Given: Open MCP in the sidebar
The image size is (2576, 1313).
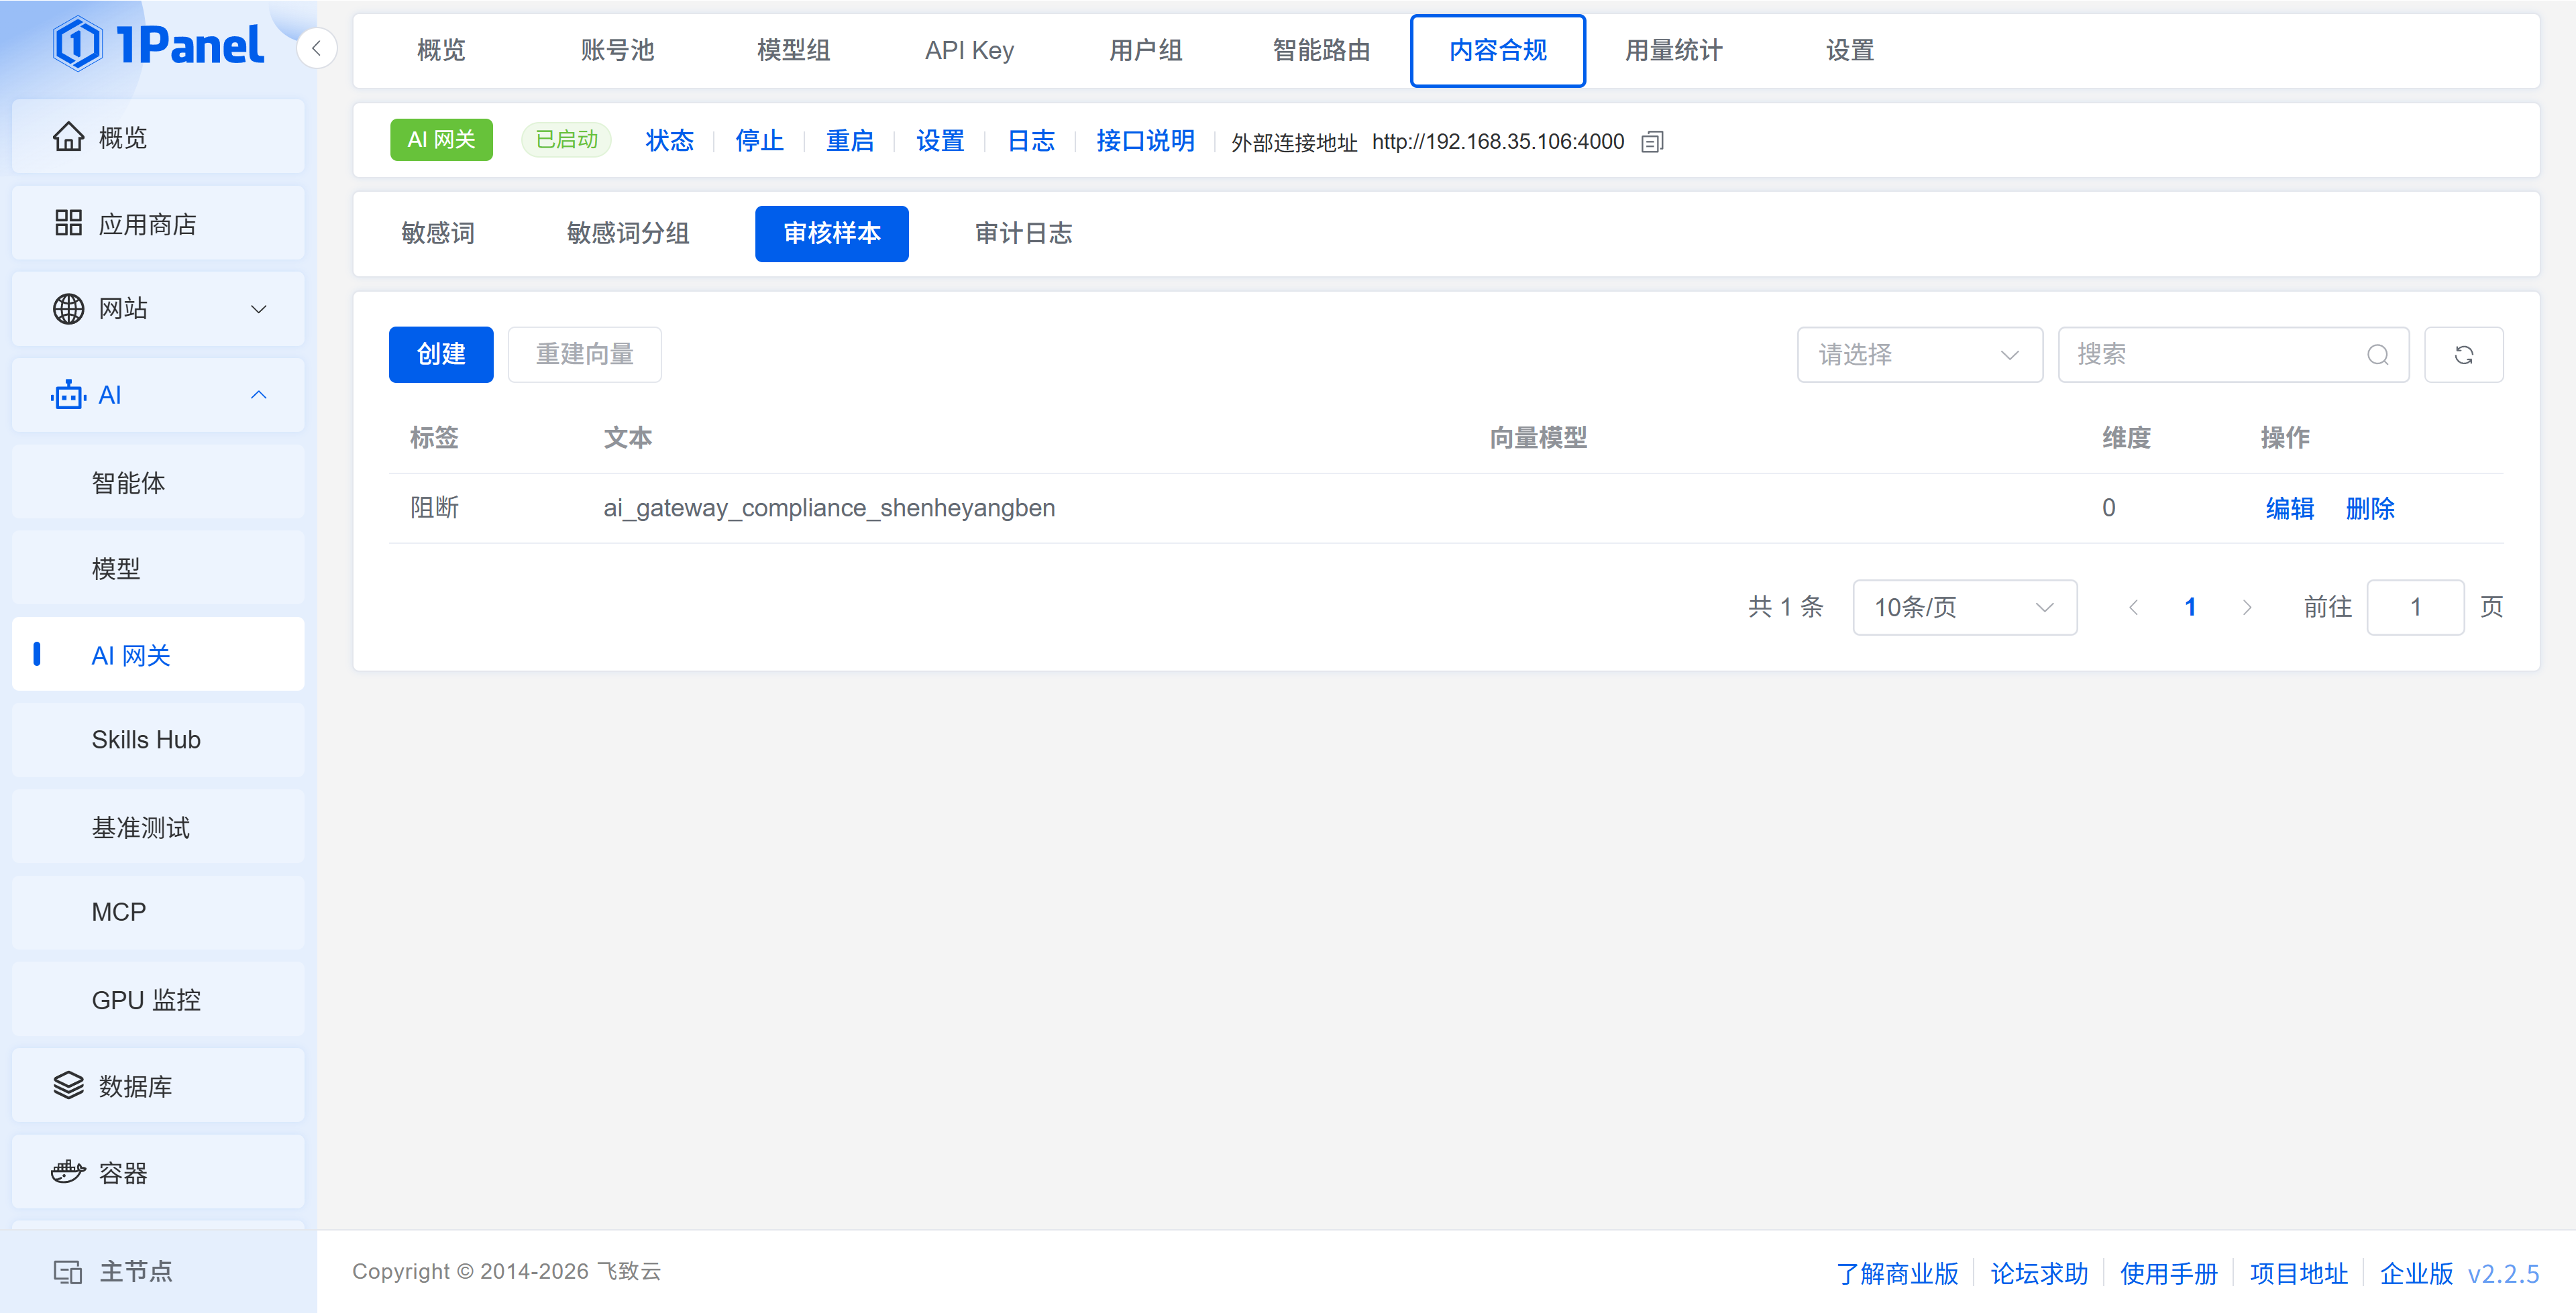Looking at the screenshot, I should (x=158, y=913).
